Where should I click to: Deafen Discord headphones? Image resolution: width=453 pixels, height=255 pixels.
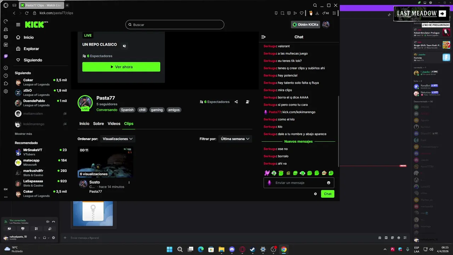click(x=44, y=238)
